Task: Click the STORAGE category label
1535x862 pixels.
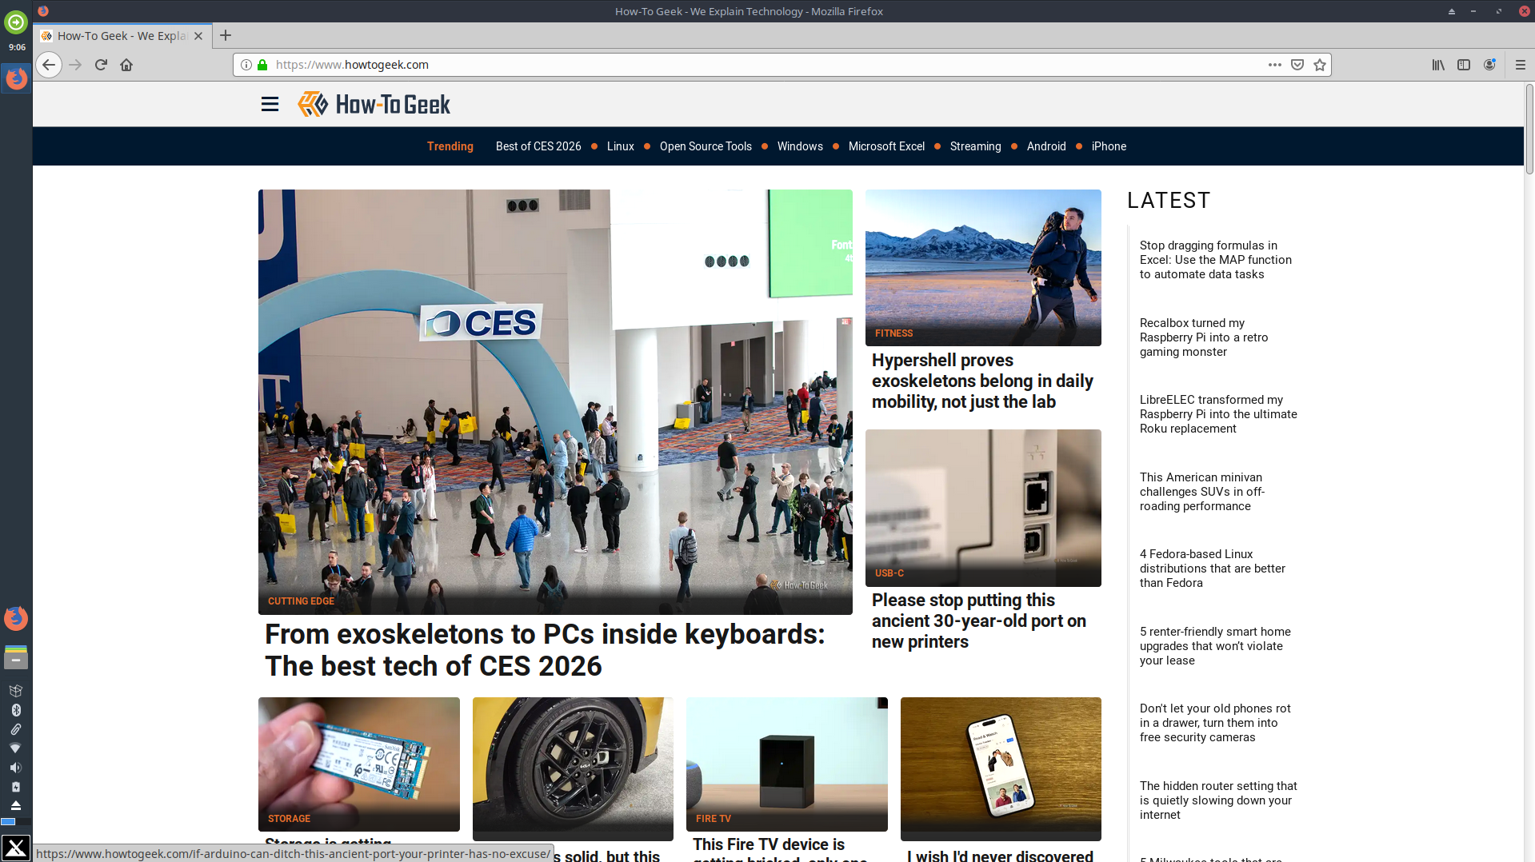Action: [x=289, y=819]
